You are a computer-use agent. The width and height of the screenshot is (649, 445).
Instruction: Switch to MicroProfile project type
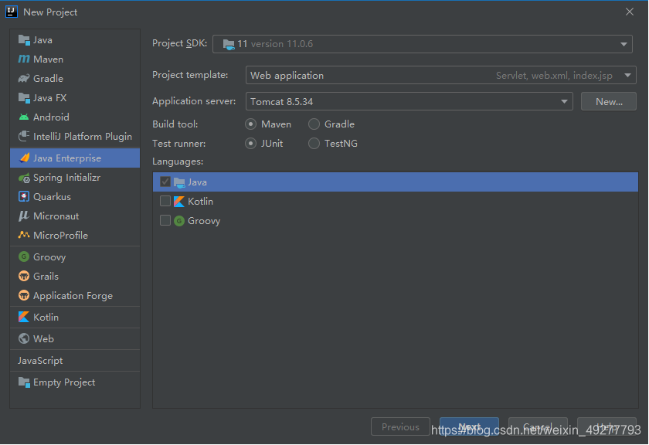coord(75,235)
